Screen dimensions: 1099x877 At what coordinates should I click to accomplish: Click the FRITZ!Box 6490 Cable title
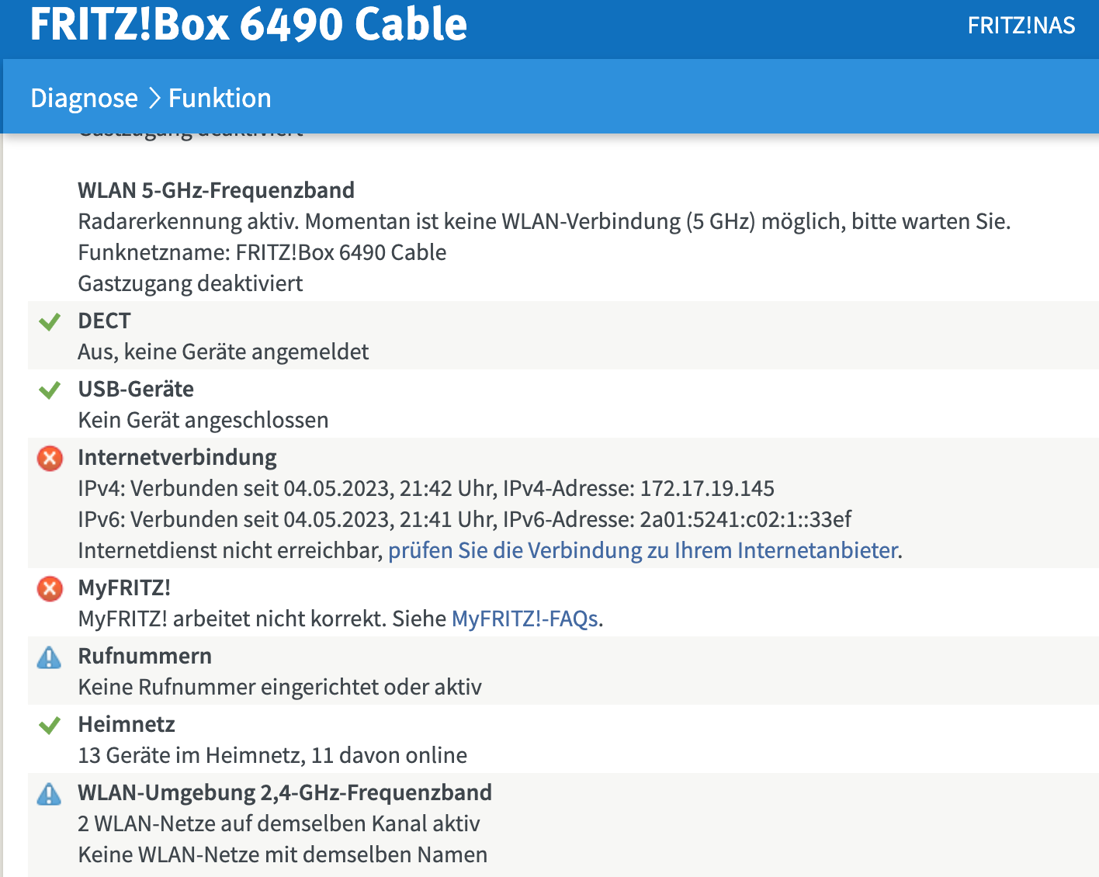click(248, 24)
